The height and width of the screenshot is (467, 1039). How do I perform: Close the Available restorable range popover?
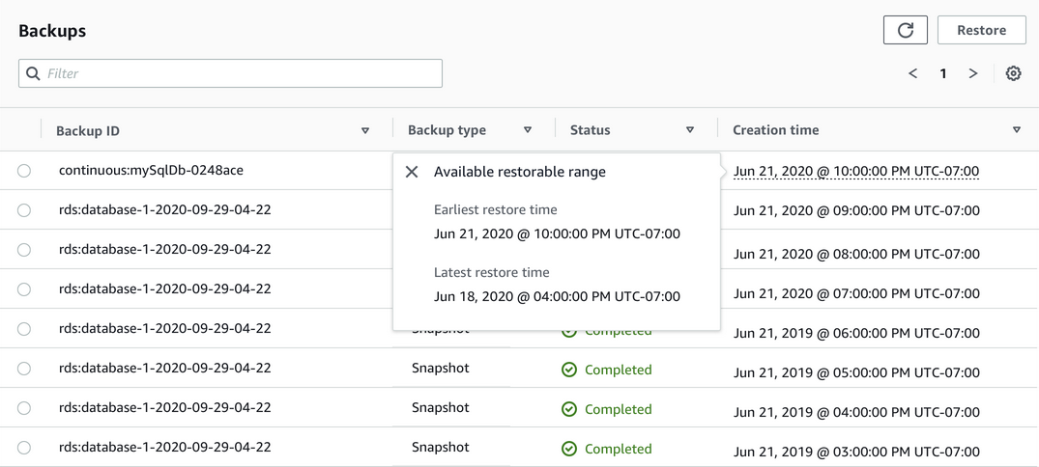412,172
